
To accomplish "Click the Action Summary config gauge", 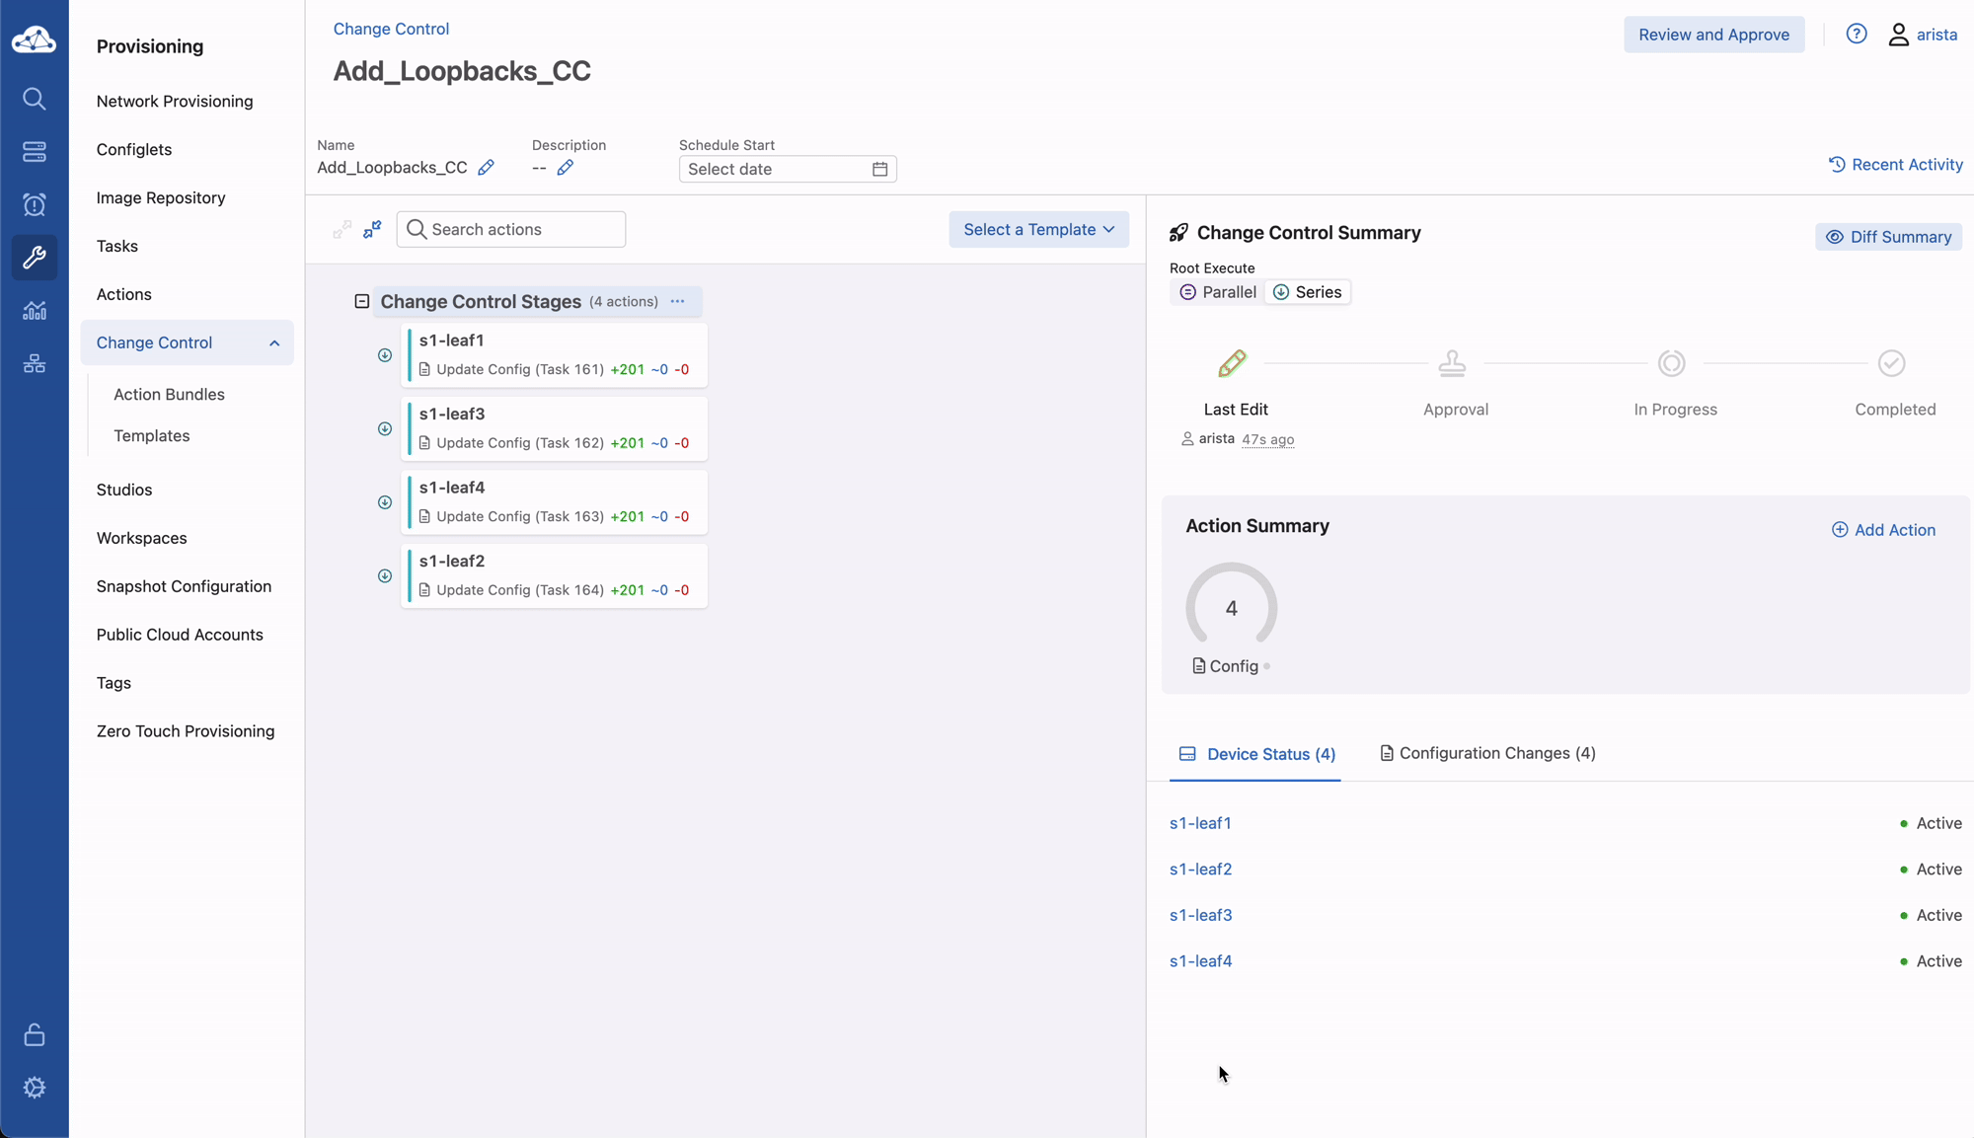I will click(1231, 608).
